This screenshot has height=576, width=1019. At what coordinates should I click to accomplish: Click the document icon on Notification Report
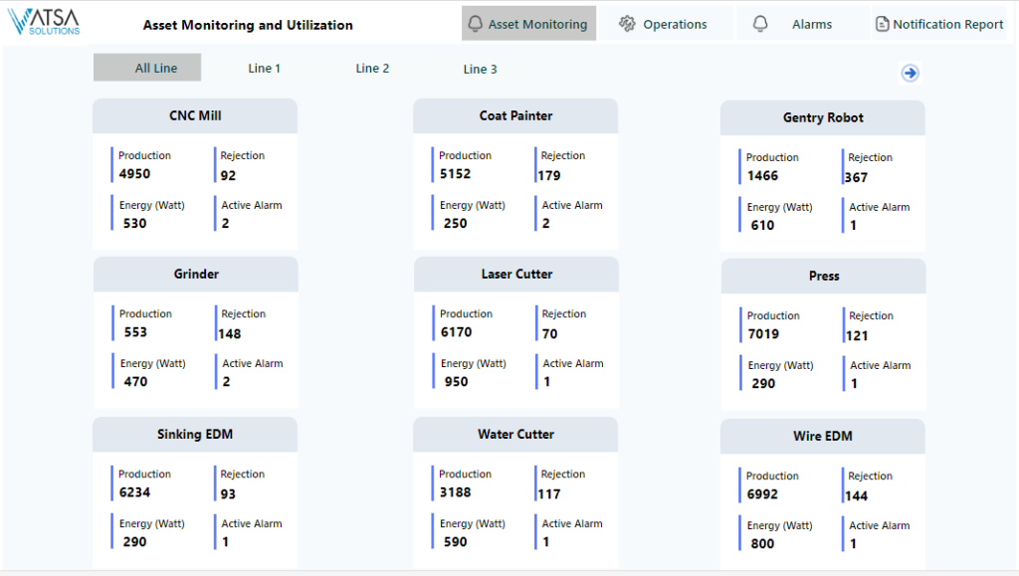pos(882,24)
